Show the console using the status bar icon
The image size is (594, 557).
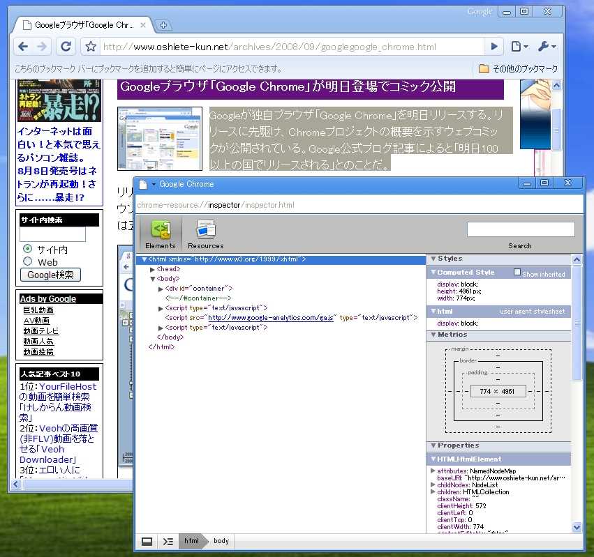[x=168, y=542]
